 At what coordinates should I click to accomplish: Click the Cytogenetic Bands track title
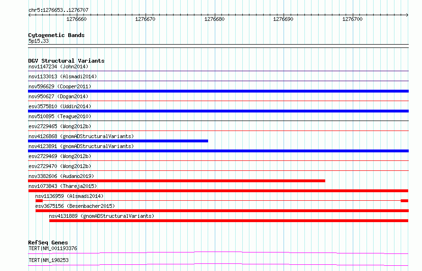pos(56,35)
